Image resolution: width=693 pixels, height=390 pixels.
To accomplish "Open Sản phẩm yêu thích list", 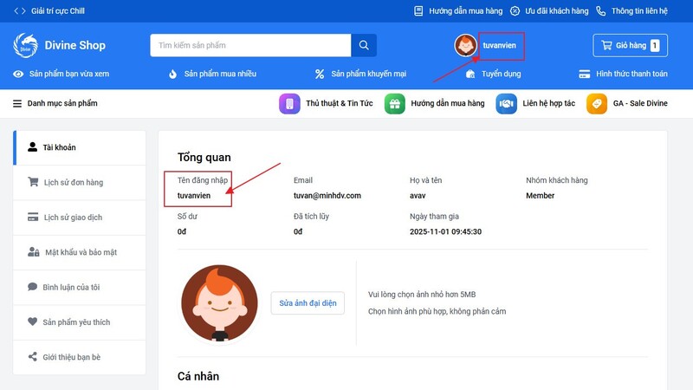I will [x=80, y=322].
